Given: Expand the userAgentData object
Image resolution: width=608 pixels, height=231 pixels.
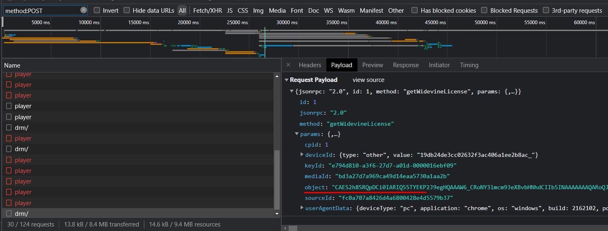Looking at the screenshot, I should 302,208.
